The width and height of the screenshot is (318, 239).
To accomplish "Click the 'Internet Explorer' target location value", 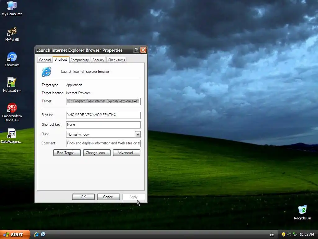I will [x=78, y=93].
